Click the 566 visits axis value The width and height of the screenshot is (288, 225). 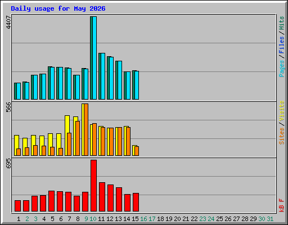(x=8, y=107)
